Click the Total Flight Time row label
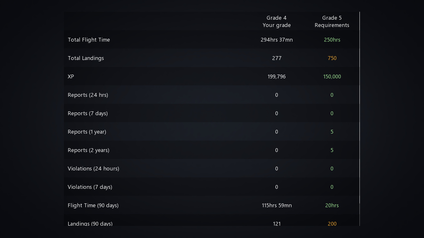The image size is (424, 238). coord(89,40)
